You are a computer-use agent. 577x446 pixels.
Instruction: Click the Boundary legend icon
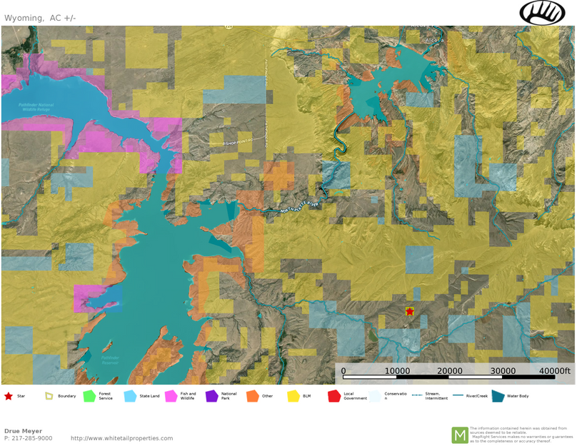click(49, 396)
